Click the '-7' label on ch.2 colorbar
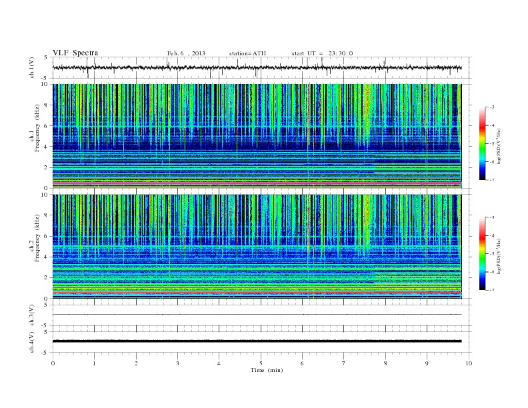 click(491, 290)
